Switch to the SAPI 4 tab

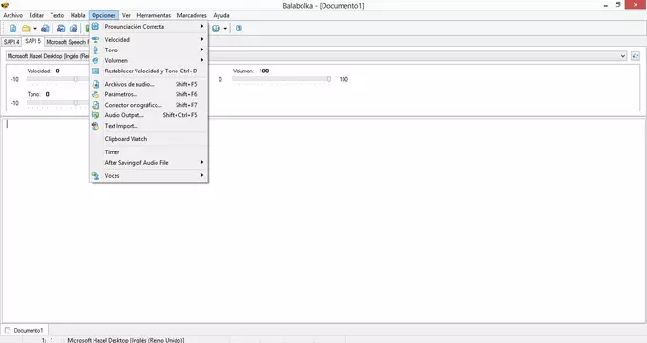[x=11, y=42]
